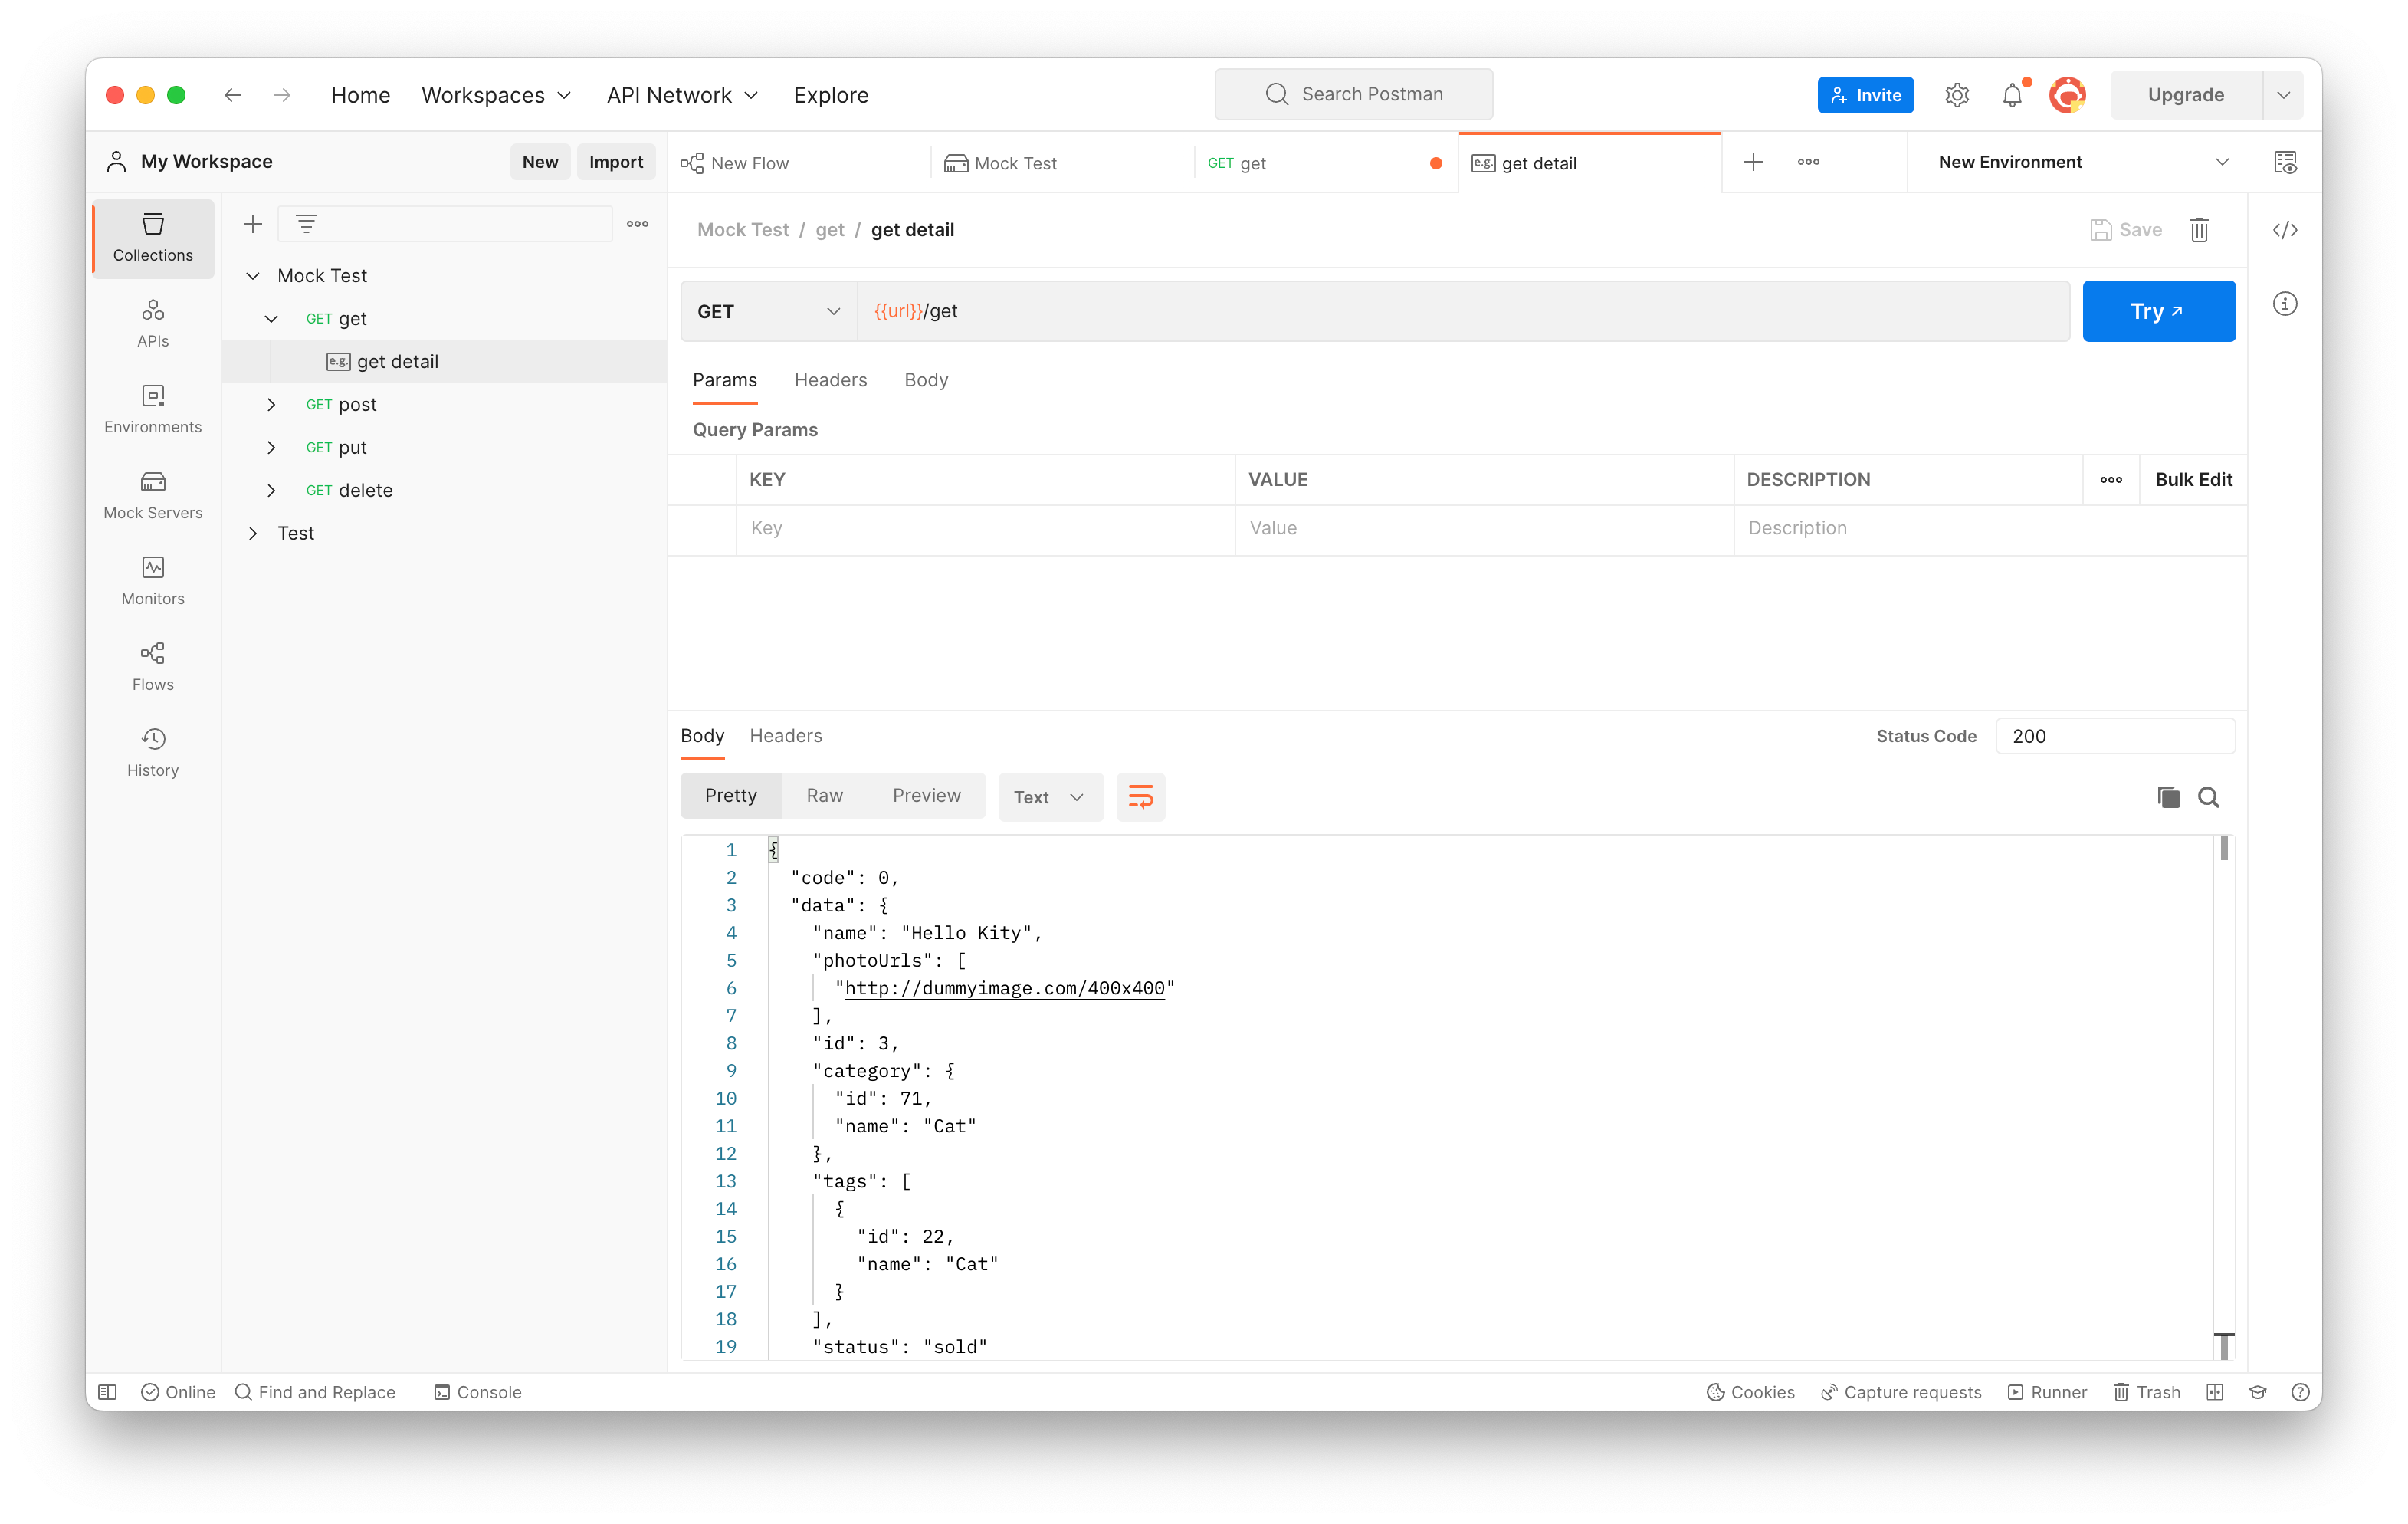Open the notifications bell
2408x1524 pixels.
(2012, 95)
